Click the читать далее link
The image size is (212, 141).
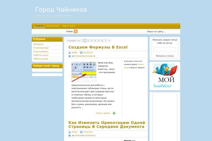(104, 113)
